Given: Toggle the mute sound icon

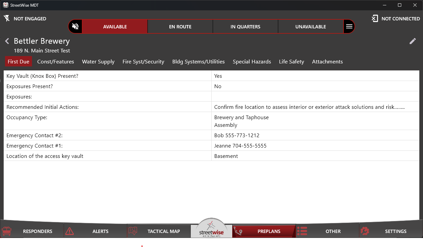Looking at the screenshot, I should (x=76, y=27).
